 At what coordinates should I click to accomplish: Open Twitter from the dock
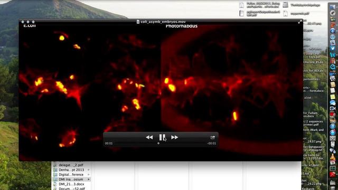tap(333, 49)
